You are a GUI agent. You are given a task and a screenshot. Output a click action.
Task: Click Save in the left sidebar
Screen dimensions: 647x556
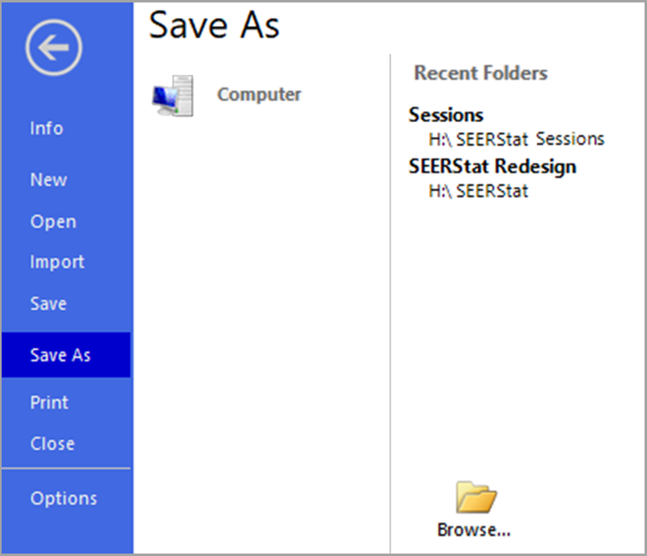[x=48, y=304]
